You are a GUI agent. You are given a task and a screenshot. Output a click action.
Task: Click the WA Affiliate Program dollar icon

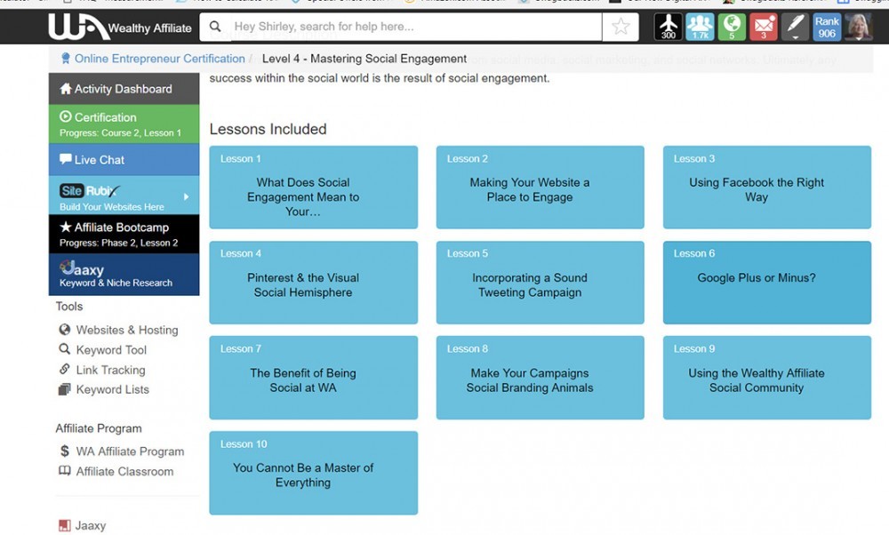point(65,451)
